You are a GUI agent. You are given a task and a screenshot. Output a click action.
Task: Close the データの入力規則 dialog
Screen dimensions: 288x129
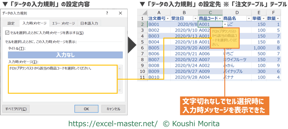pos(120,14)
